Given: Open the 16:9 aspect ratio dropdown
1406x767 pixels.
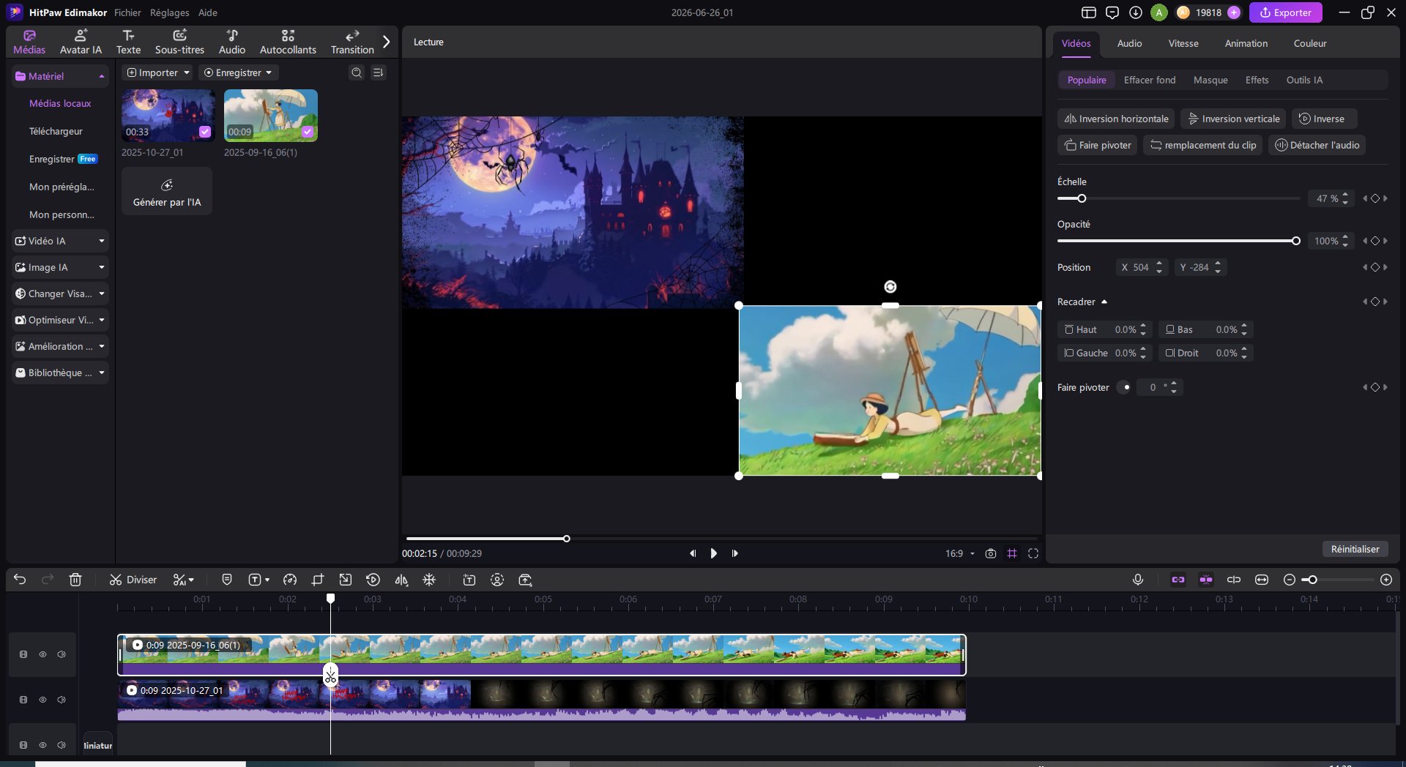Looking at the screenshot, I should [x=960, y=553].
